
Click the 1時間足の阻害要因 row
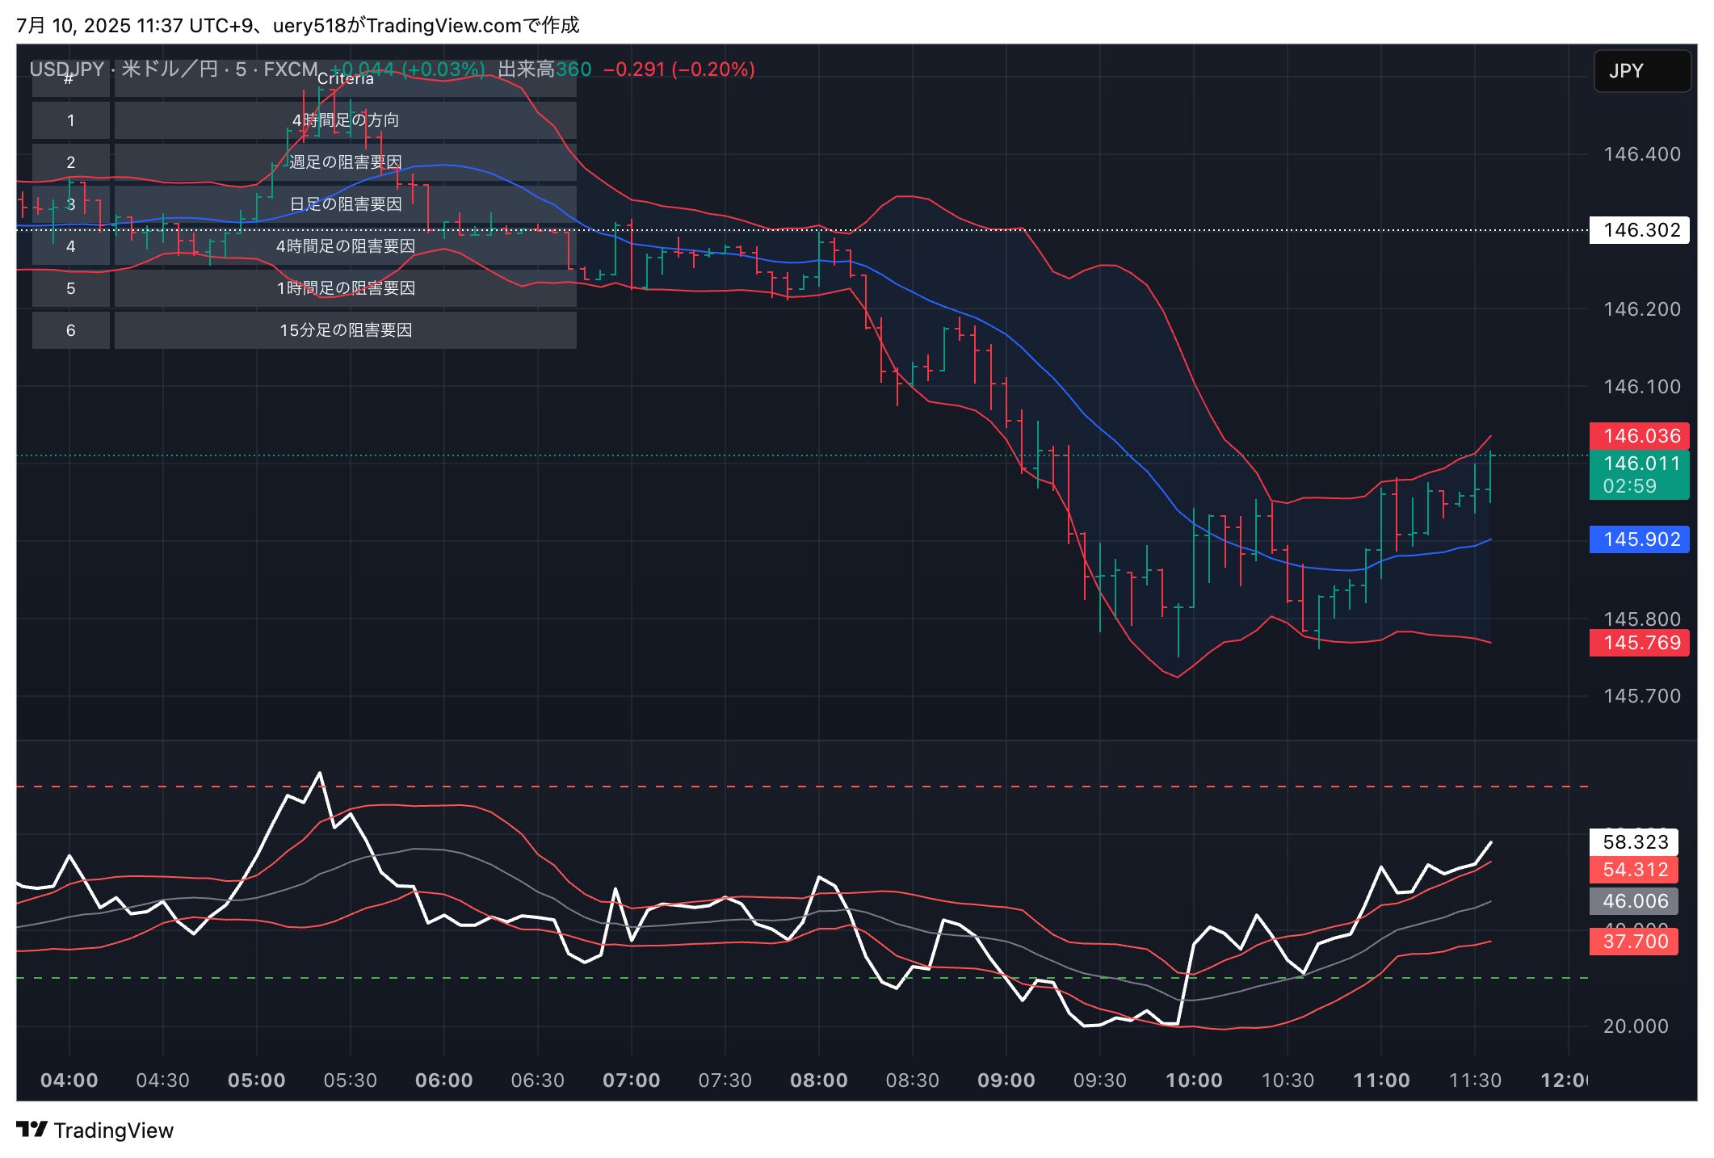tap(345, 288)
